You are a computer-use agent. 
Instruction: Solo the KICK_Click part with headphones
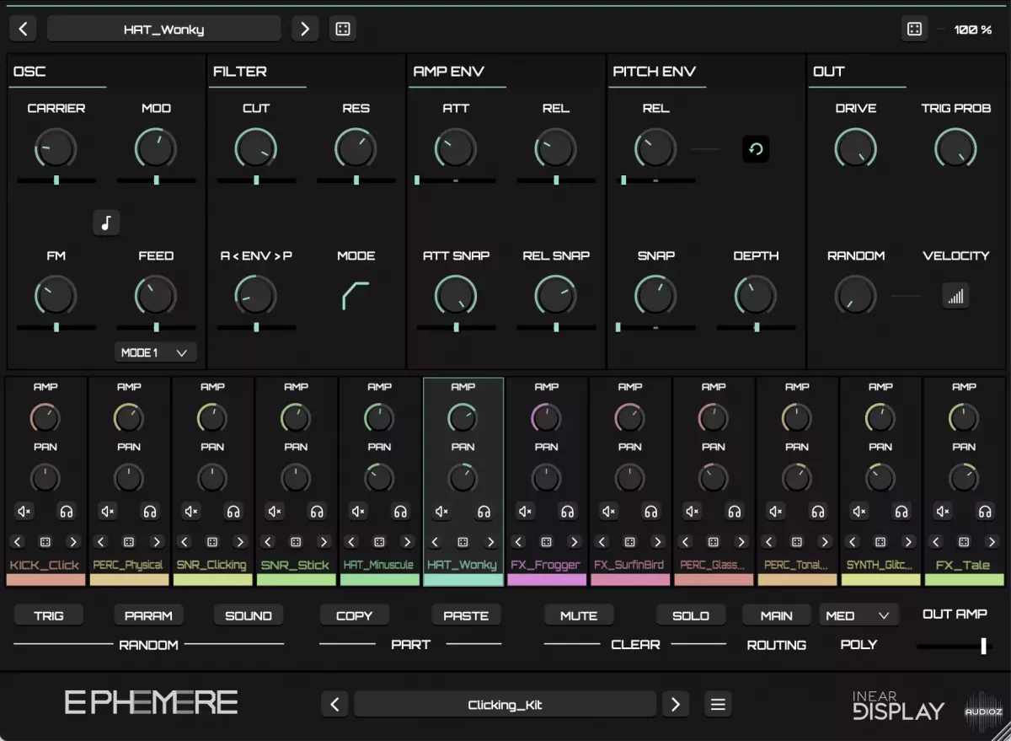pos(67,511)
